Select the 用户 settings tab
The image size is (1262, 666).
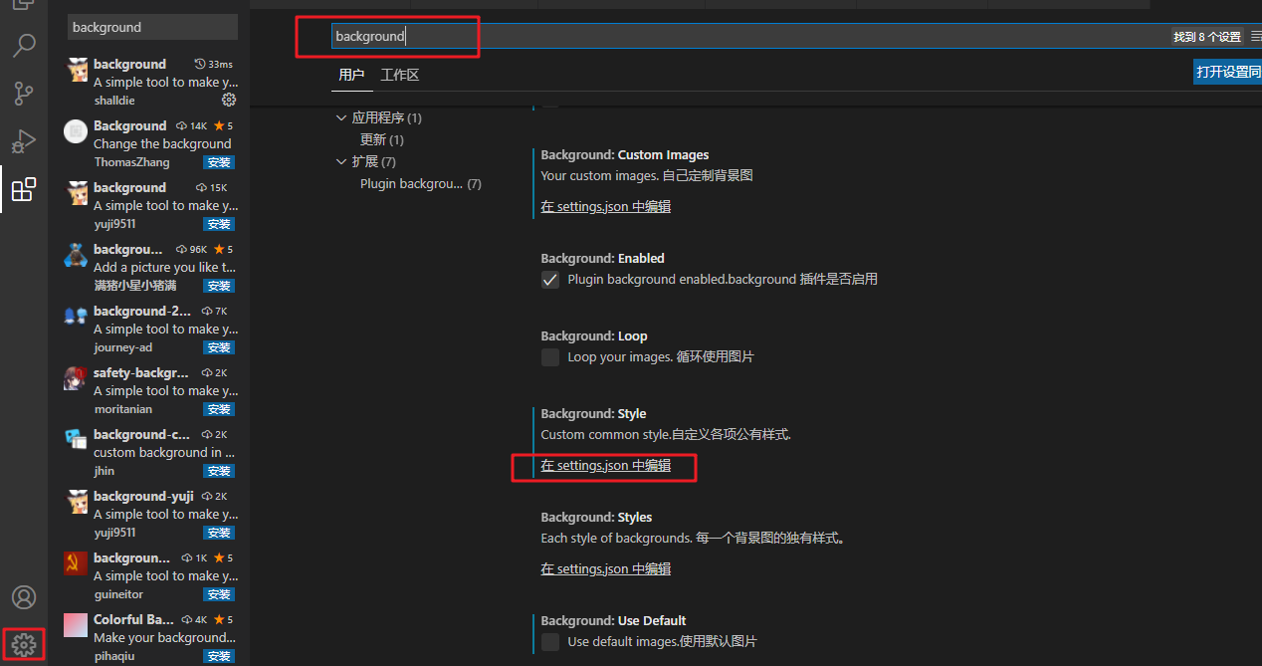352,74
